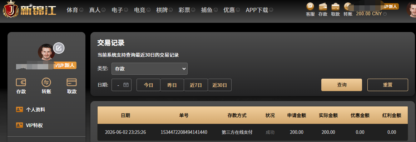Click the 成功 status cell
The width and height of the screenshot is (416, 142).
pyautogui.click(x=270, y=132)
